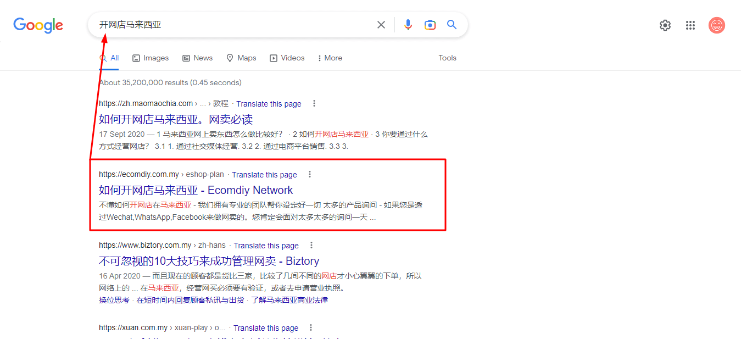The image size is (741, 339).
Task: Open the Google account avatar
Action: 717,25
